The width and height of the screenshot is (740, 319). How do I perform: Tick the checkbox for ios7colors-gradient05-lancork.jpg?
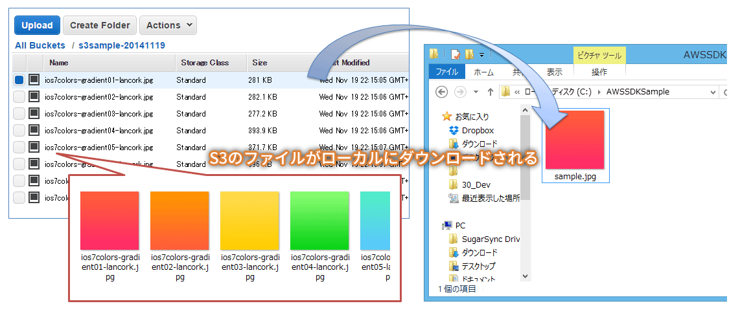pos(19,148)
